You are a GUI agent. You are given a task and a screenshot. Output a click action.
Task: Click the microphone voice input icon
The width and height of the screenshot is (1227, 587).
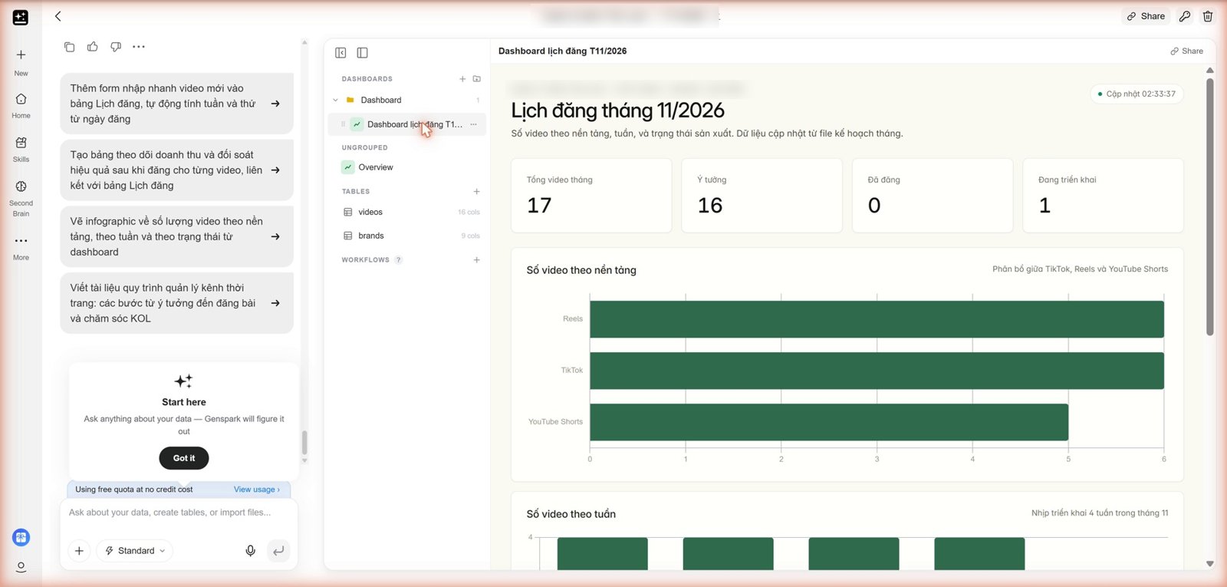click(x=250, y=551)
